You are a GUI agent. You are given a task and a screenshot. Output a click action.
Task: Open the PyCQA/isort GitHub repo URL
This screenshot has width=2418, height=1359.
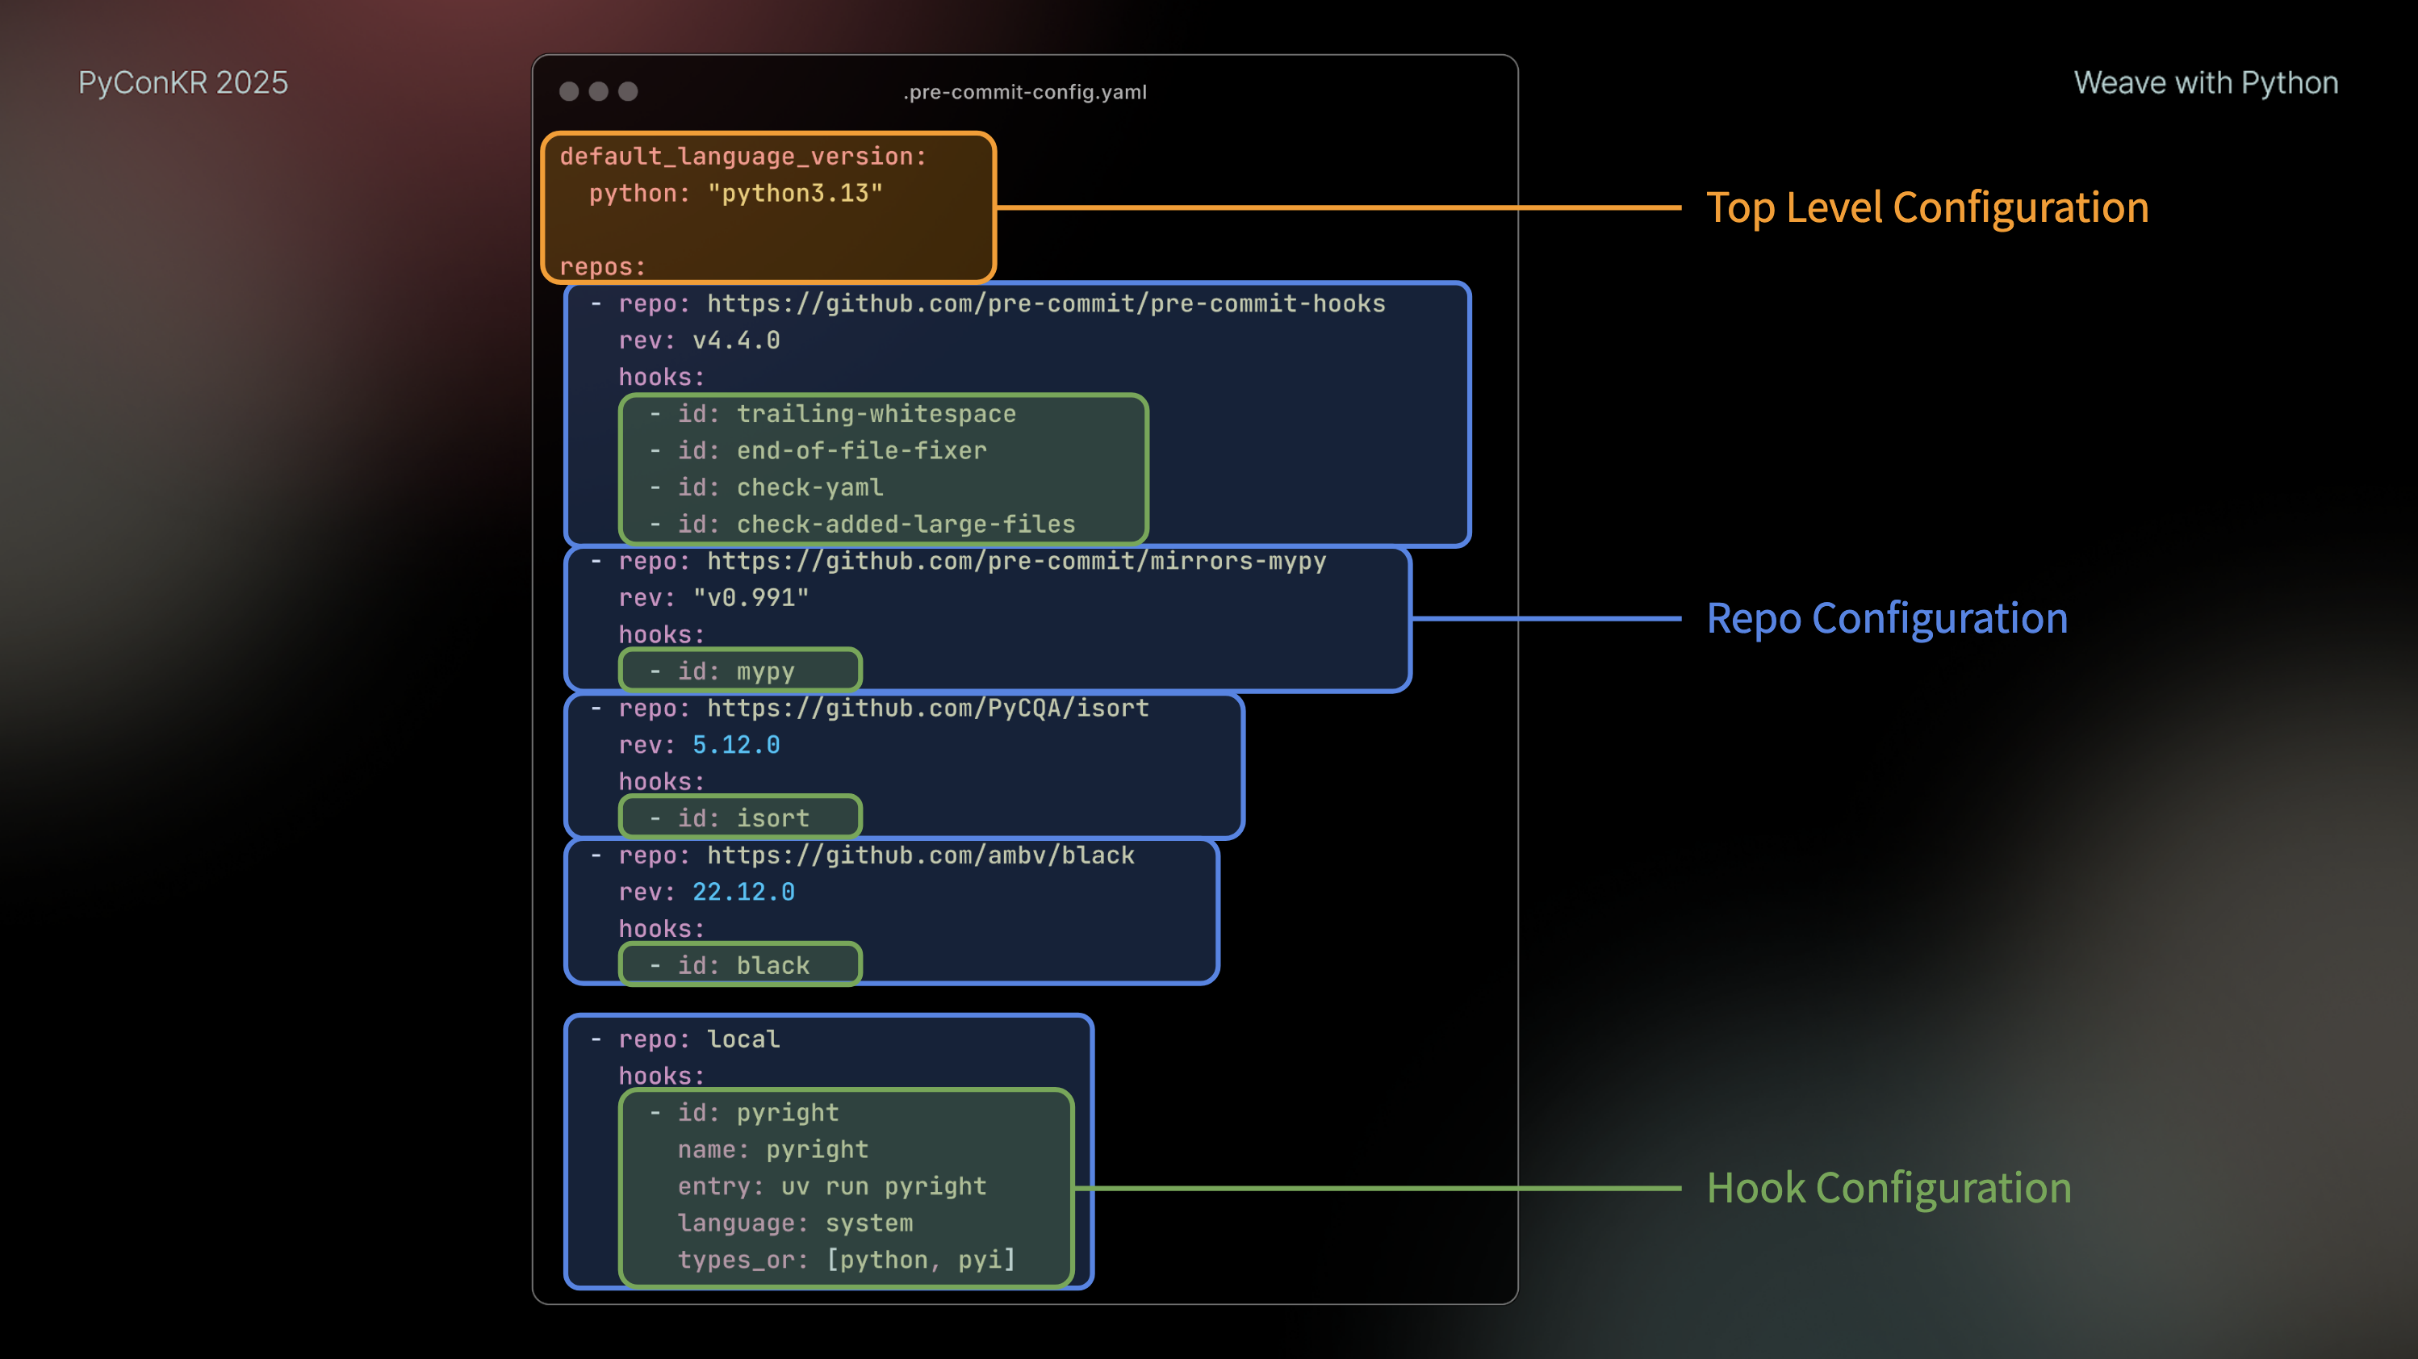pyautogui.click(x=927, y=708)
